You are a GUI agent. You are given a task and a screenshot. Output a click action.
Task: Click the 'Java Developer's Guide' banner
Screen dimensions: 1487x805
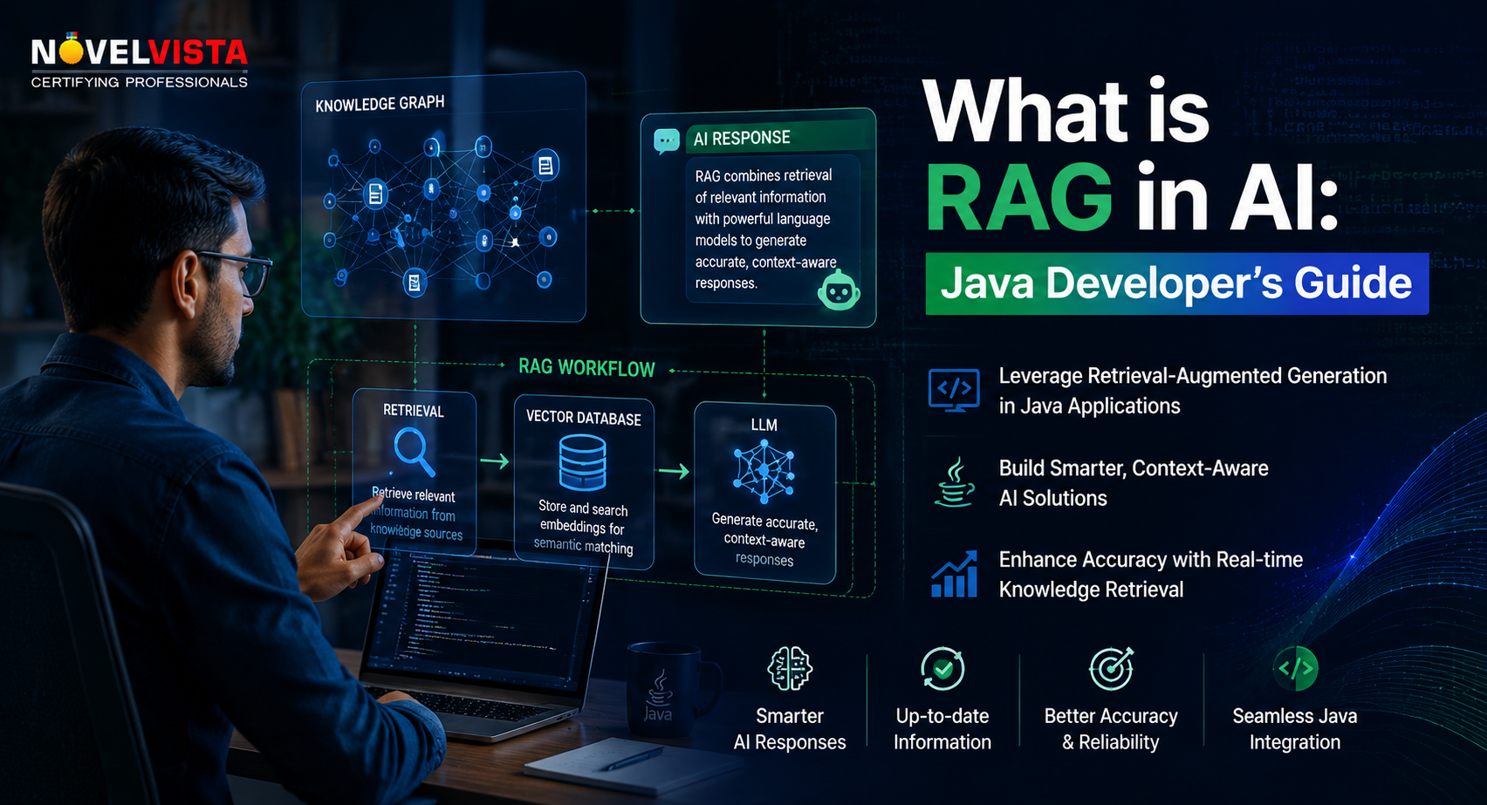coord(1177,283)
